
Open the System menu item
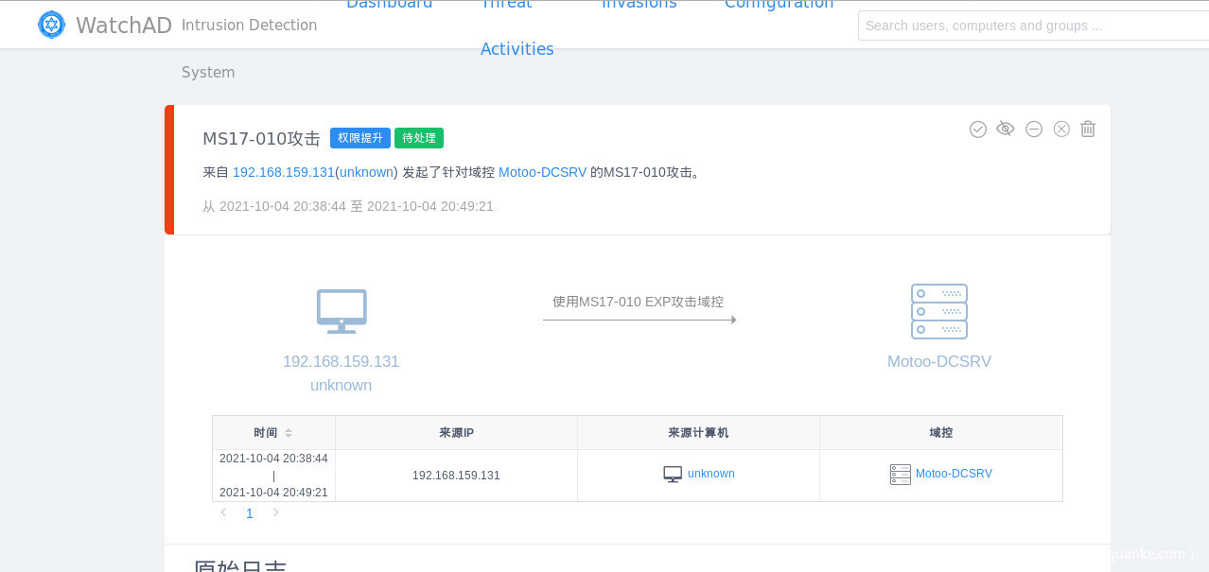click(x=208, y=73)
